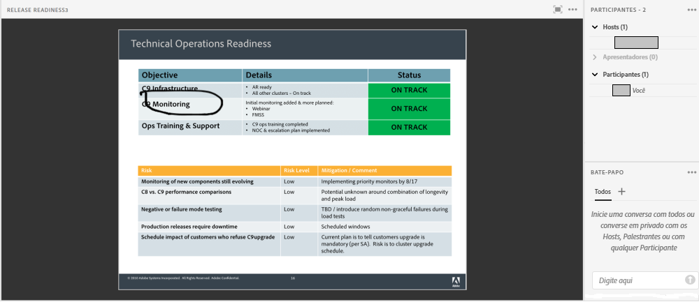
Task: Select the host entry in Hosts list
Action: pyautogui.click(x=636, y=43)
